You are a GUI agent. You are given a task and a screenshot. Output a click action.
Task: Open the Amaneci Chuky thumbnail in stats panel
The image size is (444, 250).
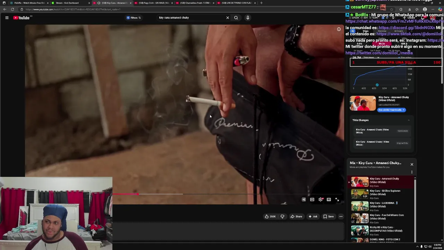tap(362, 103)
